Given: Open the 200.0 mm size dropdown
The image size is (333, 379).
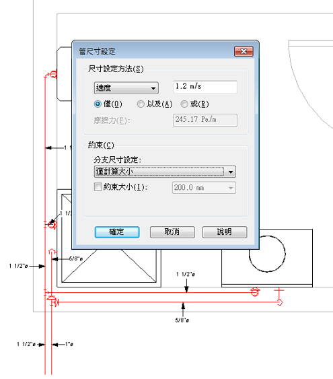Looking at the screenshot, I should [x=204, y=188].
